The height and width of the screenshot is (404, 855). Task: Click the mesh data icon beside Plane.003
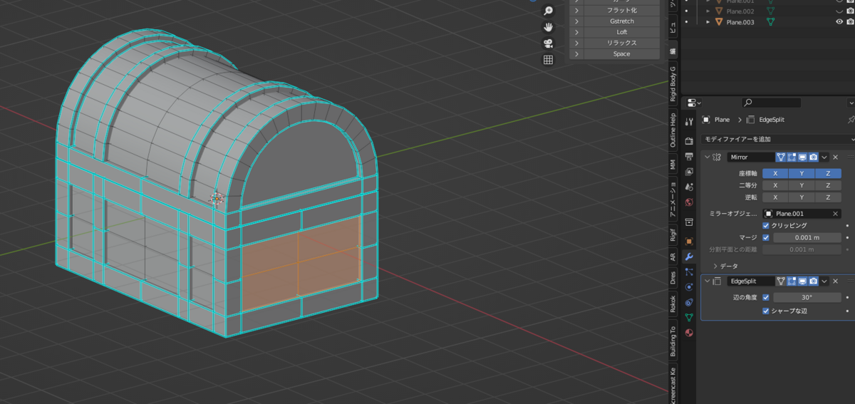(770, 22)
